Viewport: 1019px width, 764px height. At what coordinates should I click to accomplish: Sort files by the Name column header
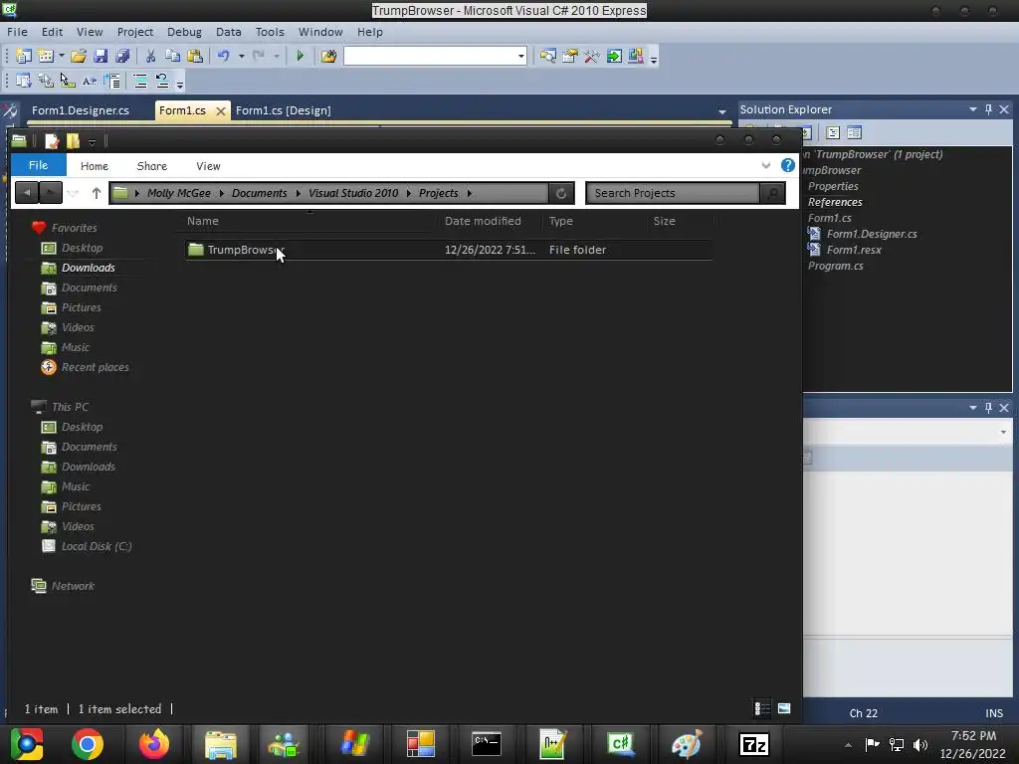[203, 221]
